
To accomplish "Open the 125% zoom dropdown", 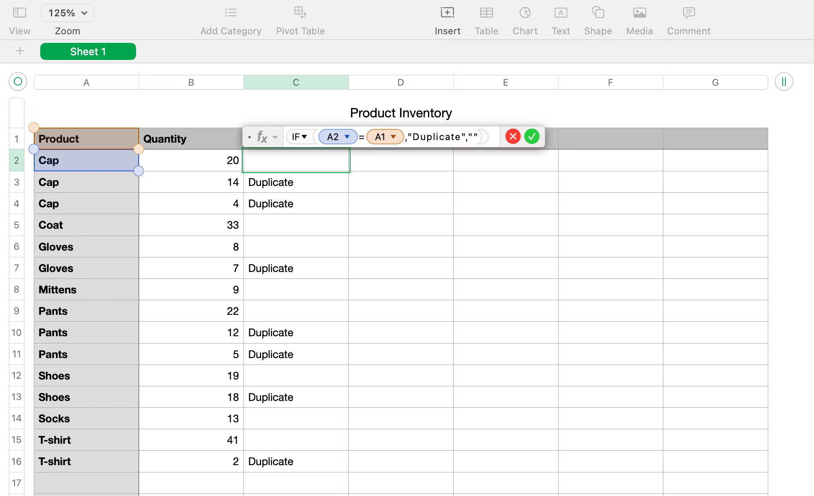I will pyautogui.click(x=68, y=13).
